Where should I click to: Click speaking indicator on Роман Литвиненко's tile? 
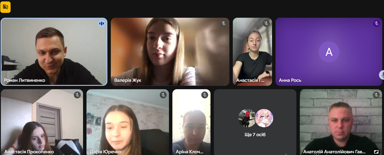[101, 23]
